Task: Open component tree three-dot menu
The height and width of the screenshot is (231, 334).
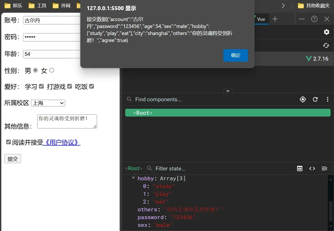Action: tap(328, 99)
